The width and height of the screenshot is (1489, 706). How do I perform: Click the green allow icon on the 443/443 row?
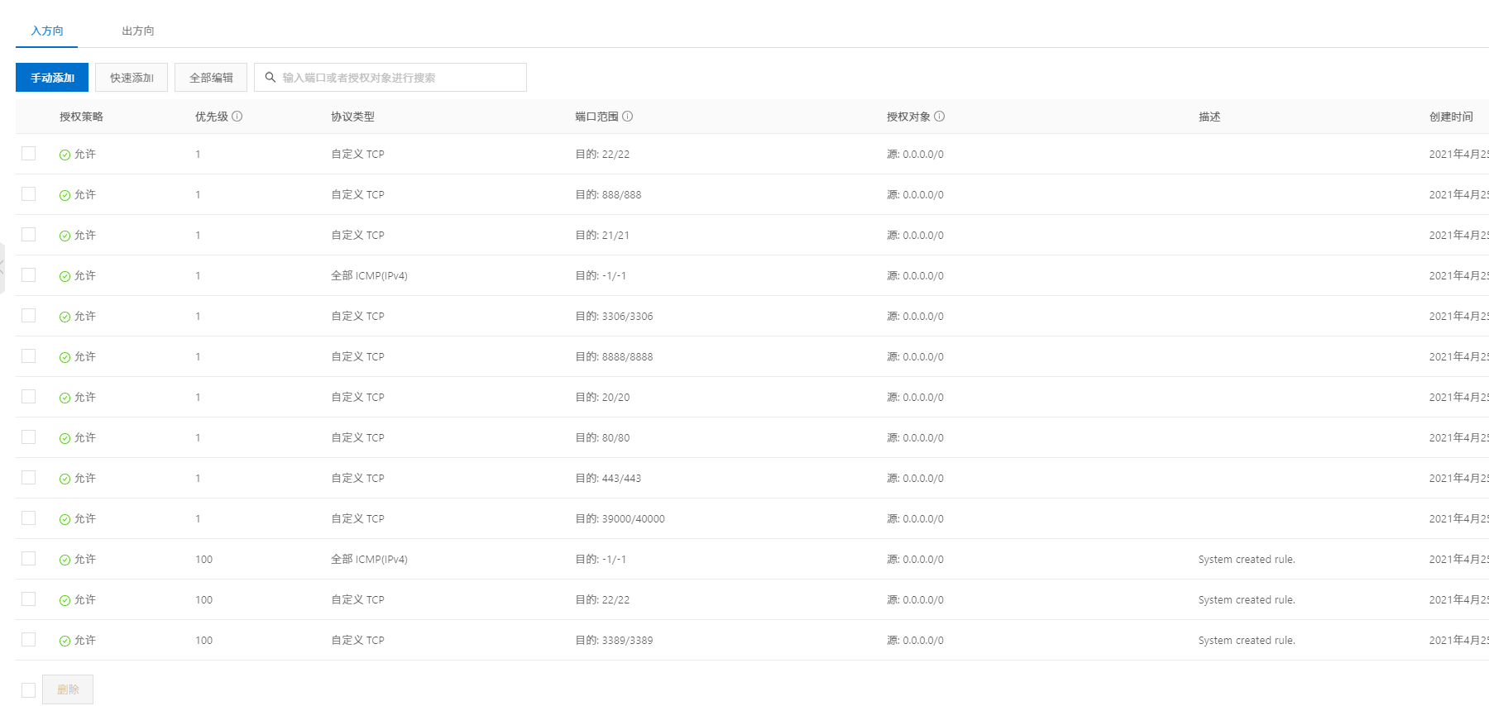[x=65, y=479]
